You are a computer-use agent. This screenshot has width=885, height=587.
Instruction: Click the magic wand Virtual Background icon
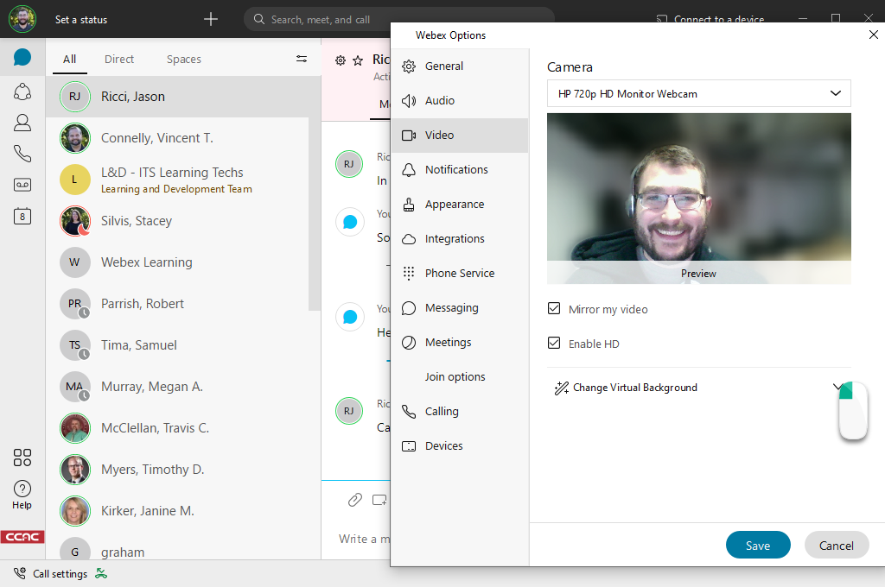(x=561, y=388)
